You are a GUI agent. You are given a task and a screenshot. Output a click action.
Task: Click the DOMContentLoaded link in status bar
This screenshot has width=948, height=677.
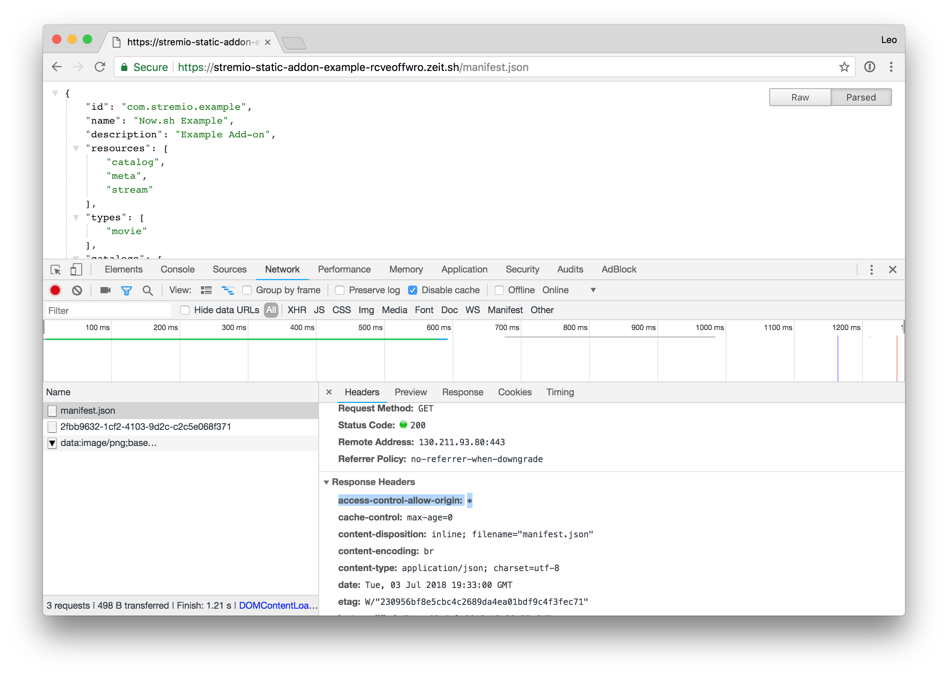(278, 605)
